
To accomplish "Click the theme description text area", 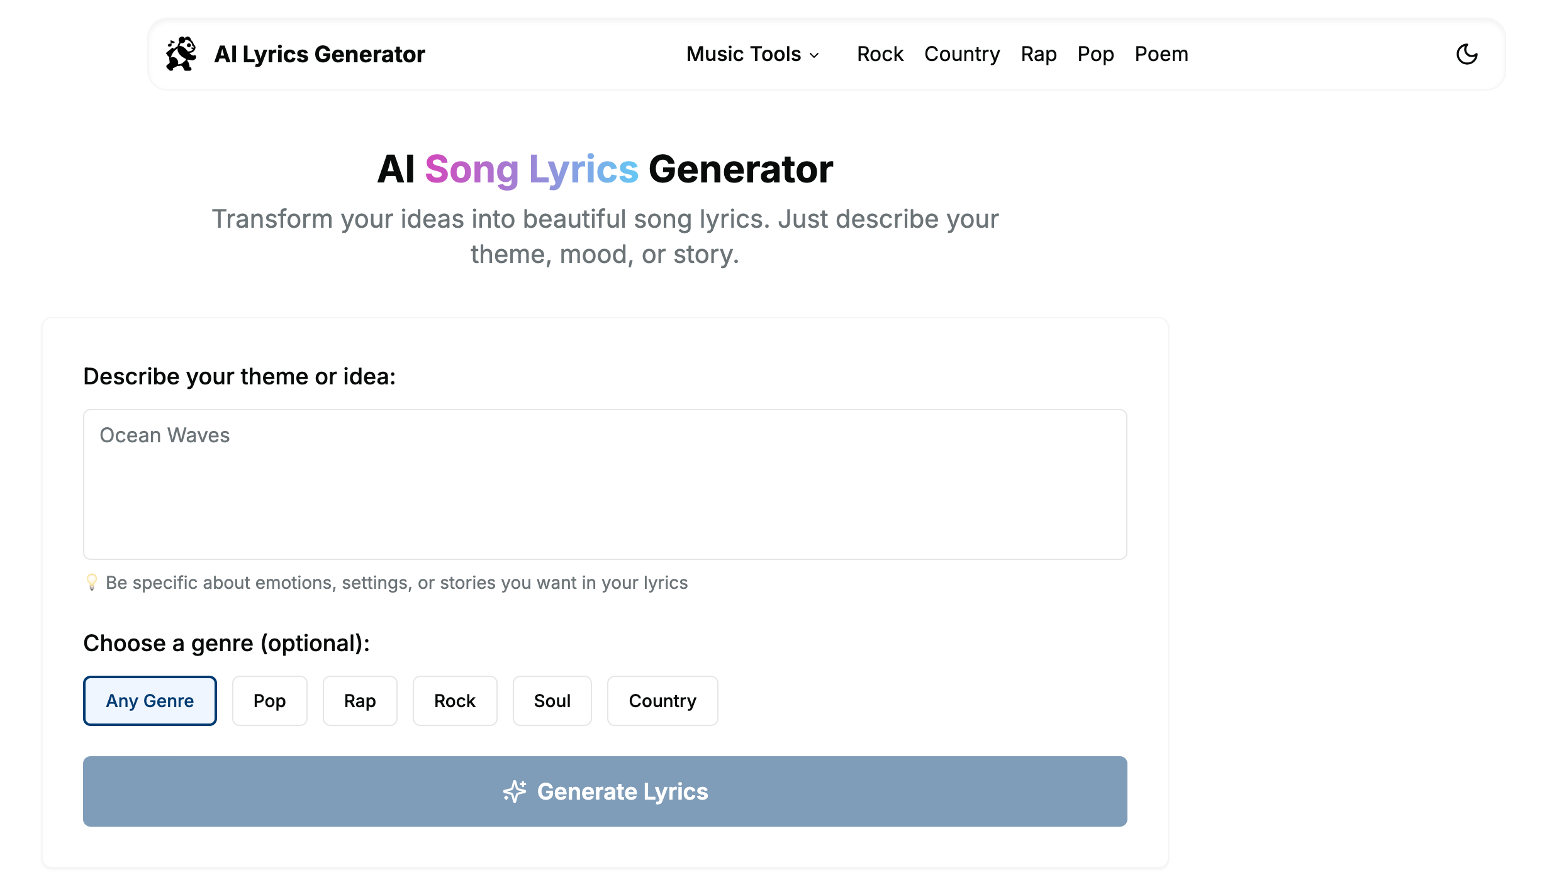I will (605, 484).
